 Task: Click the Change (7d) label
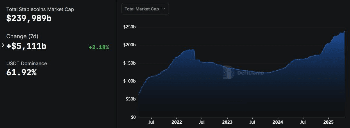coord(22,36)
